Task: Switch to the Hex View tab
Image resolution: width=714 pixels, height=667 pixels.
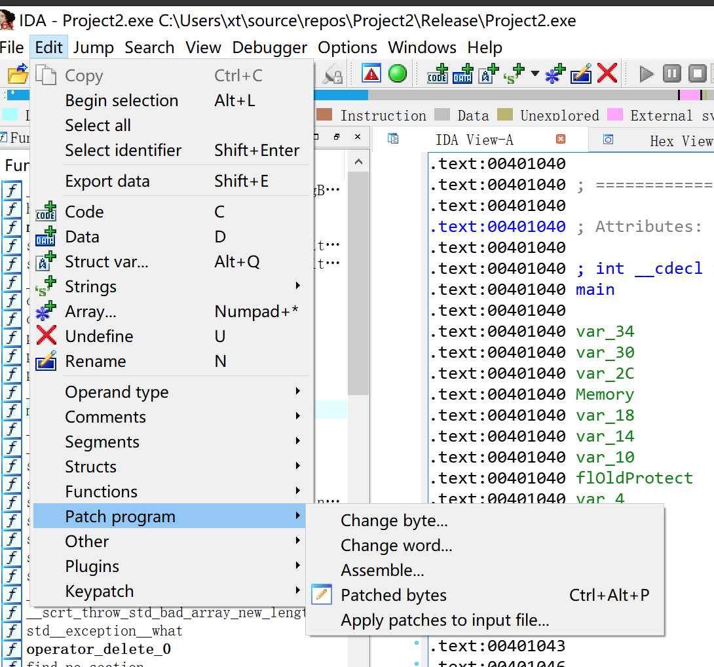Action: point(652,140)
